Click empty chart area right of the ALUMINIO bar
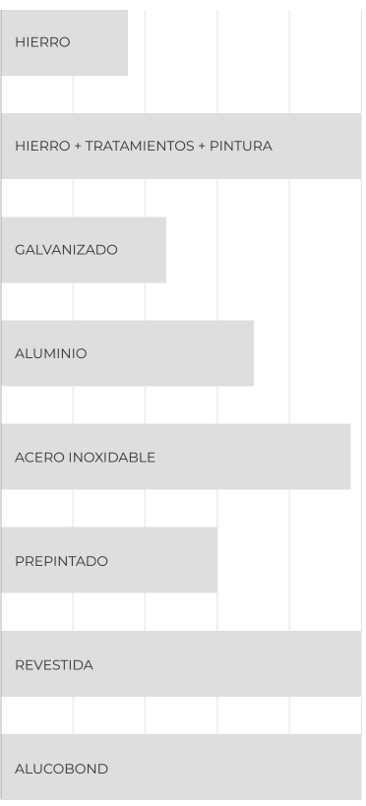The image size is (366, 806). pos(307,353)
